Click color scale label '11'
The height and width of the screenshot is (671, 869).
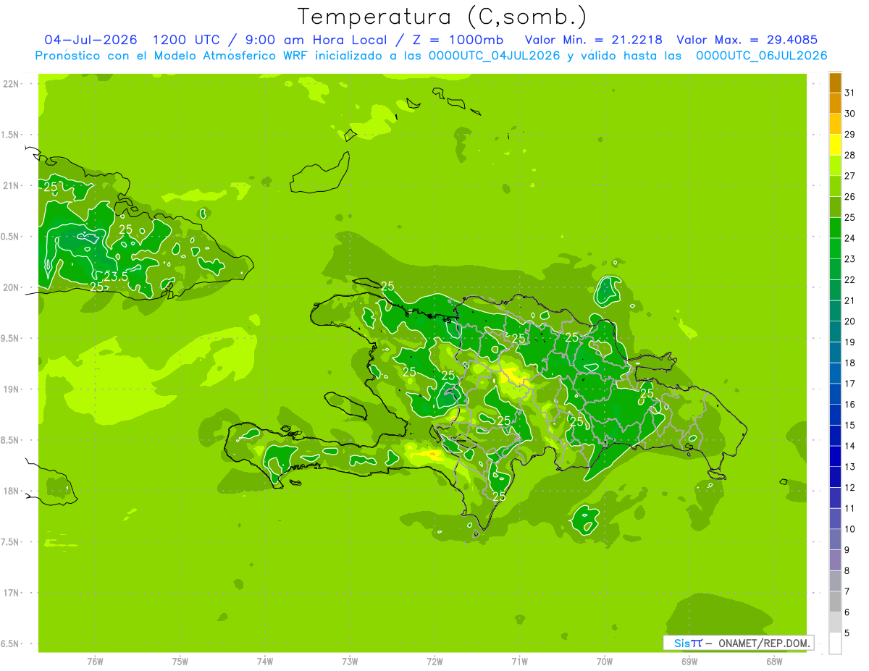[x=849, y=508]
